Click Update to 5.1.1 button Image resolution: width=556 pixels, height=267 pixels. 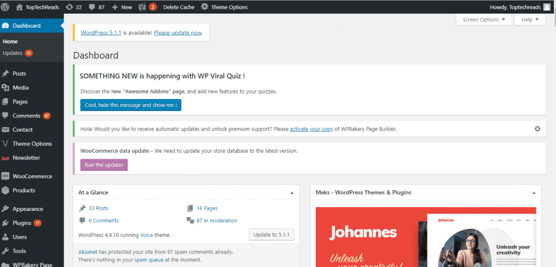[x=271, y=235]
